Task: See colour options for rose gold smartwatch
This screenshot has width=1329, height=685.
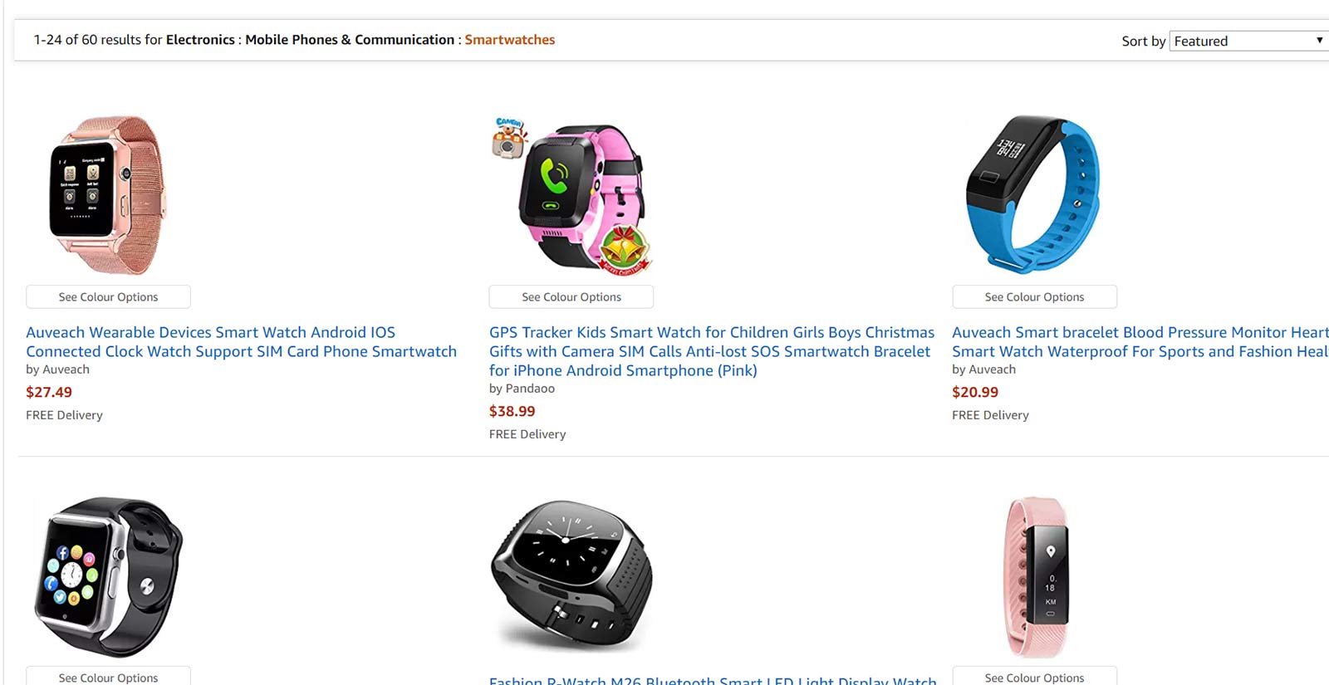Action: click(x=108, y=296)
